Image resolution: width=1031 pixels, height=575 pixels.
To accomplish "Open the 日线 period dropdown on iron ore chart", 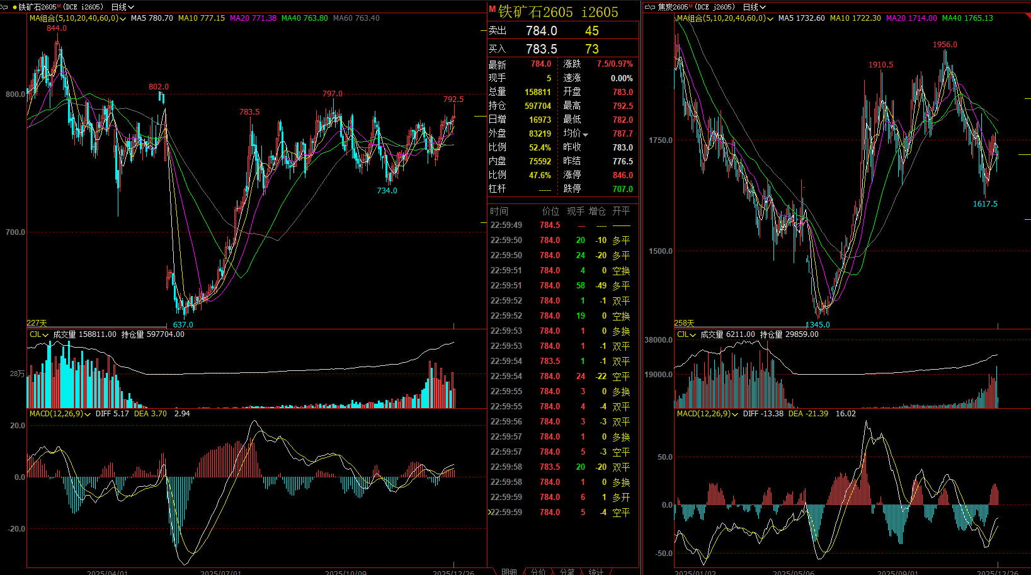I will click(x=122, y=7).
